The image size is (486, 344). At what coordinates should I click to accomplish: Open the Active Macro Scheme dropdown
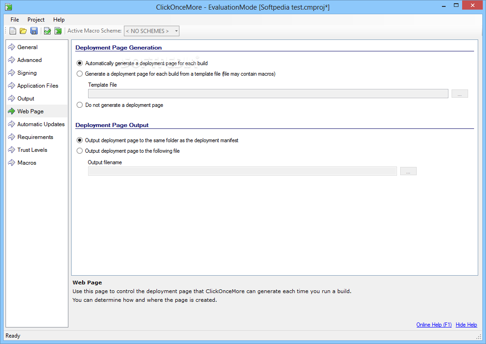point(151,31)
